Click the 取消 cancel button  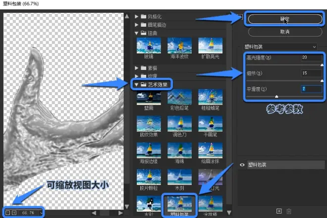(285, 32)
